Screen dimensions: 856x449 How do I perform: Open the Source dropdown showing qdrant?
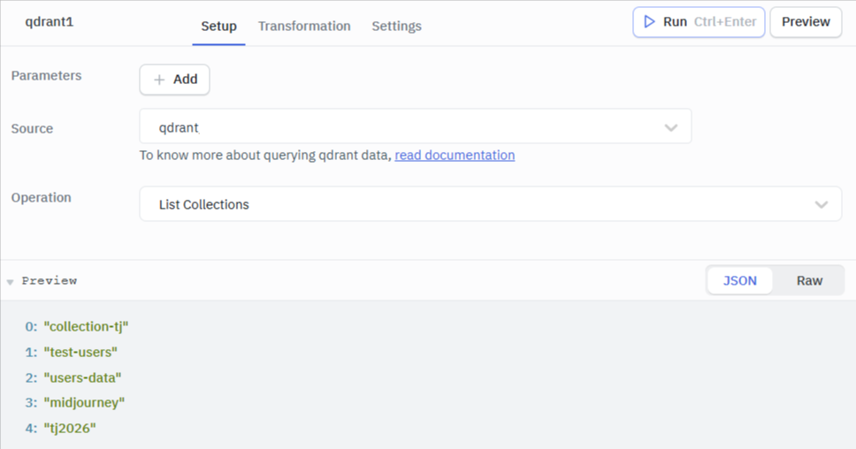[416, 126]
